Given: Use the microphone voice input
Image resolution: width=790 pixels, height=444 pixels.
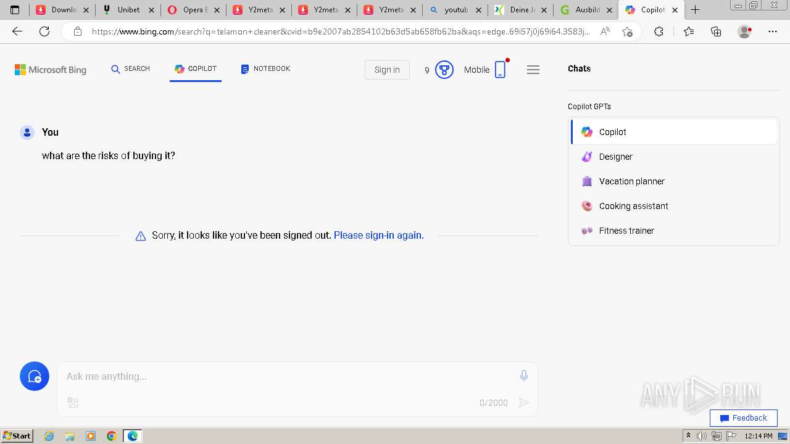Looking at the screenshot, I should (x=523, y=376).
